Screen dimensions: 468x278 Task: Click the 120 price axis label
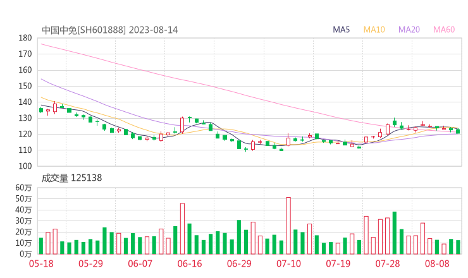point(25,134)
